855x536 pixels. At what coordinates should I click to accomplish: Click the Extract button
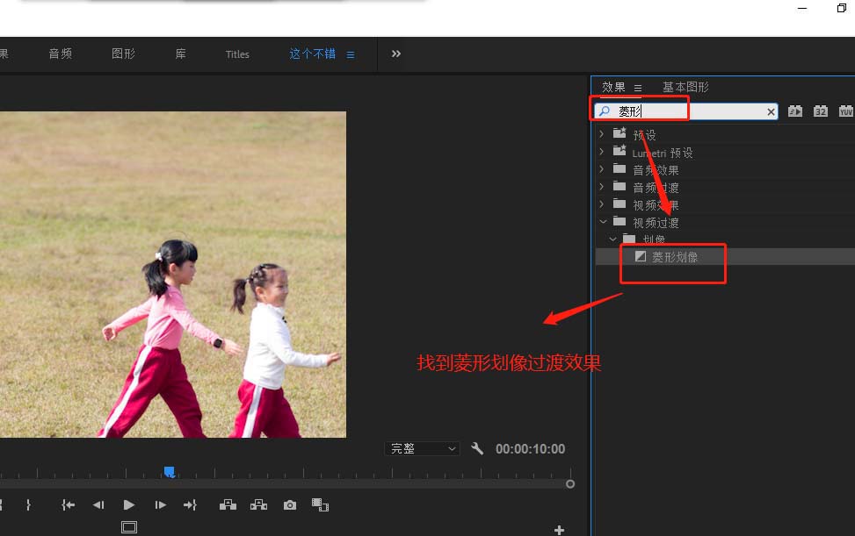[x=258, y=505]
